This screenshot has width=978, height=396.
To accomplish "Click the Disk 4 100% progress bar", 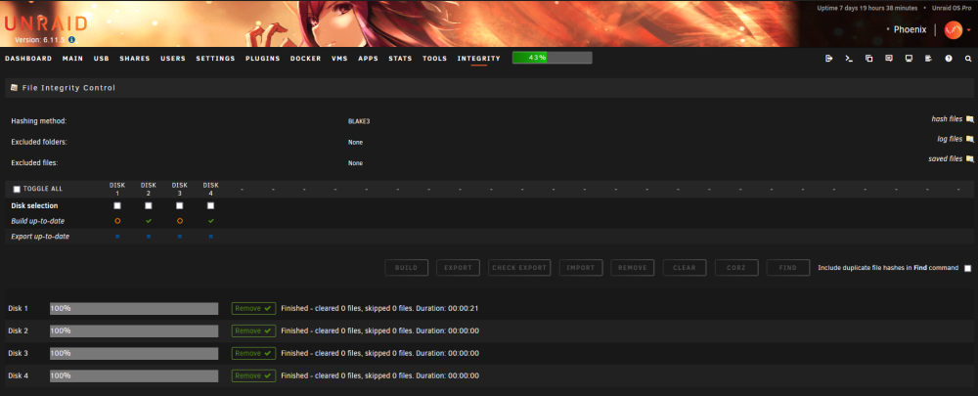I will point(134,375).
